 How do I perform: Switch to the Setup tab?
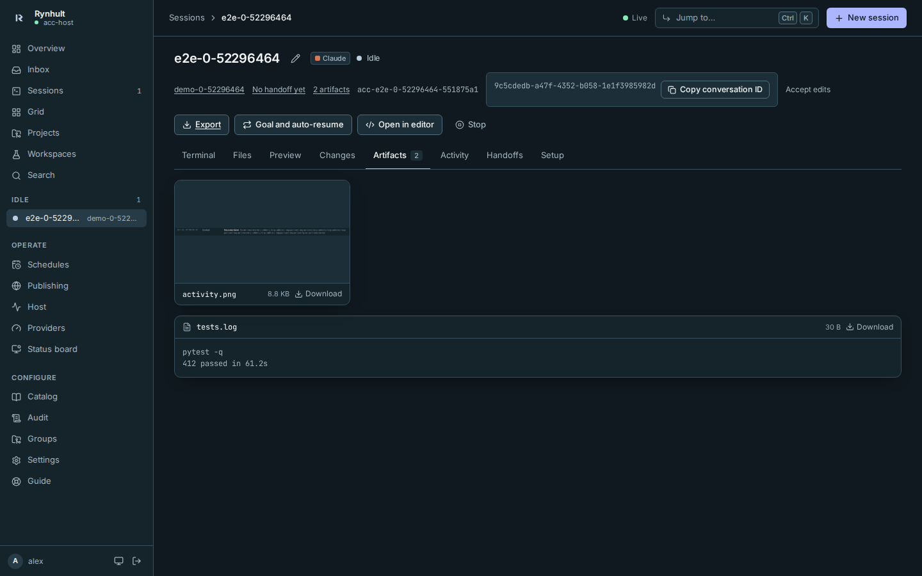tap(553, 156)
